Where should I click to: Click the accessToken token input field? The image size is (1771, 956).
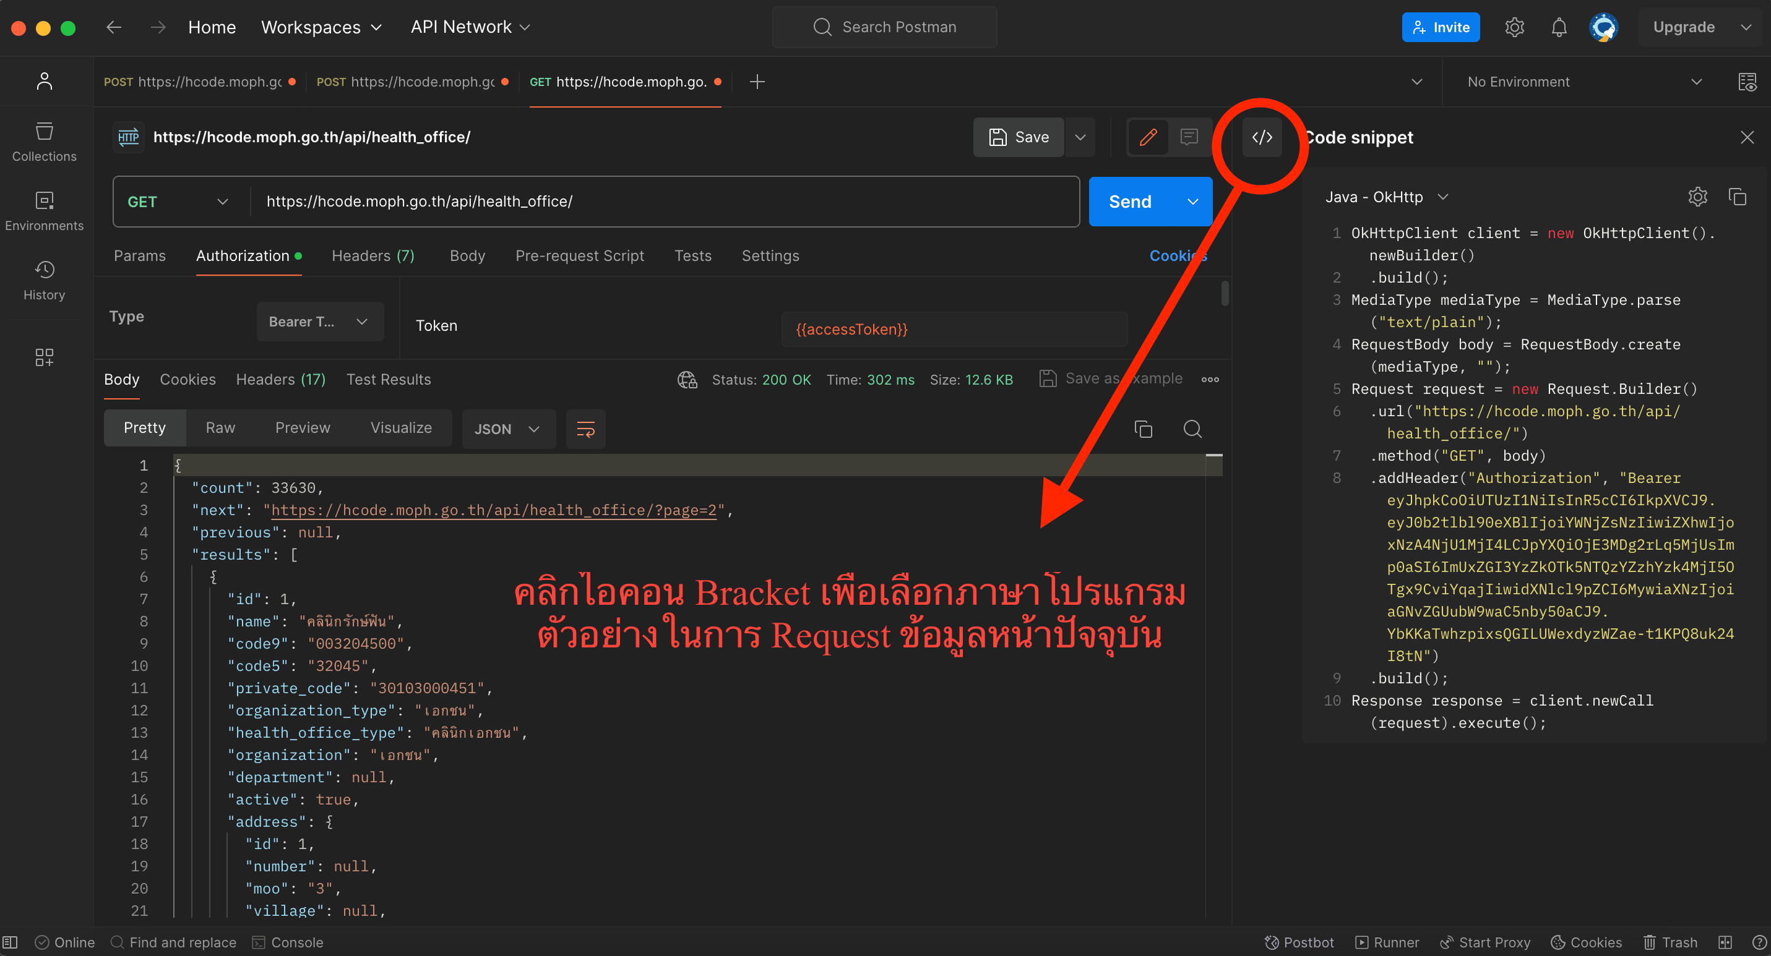[953, 329]
